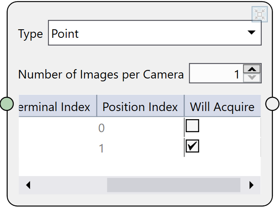Click the table's scroll right arrow

click(x=251, y=185)
